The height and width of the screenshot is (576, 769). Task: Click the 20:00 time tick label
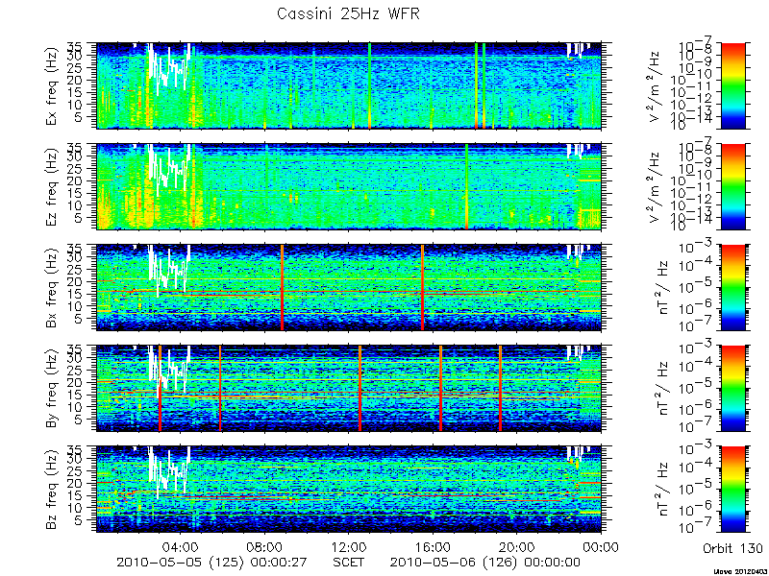pos(517,546)
